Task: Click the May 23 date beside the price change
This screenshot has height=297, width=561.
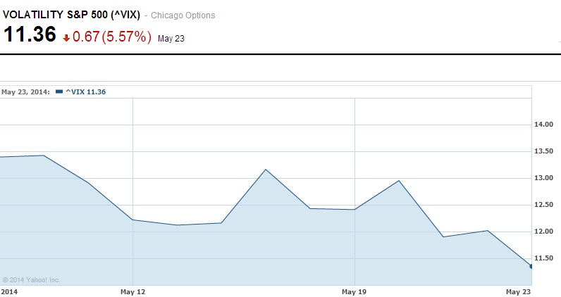Action: tap(171, 38)
